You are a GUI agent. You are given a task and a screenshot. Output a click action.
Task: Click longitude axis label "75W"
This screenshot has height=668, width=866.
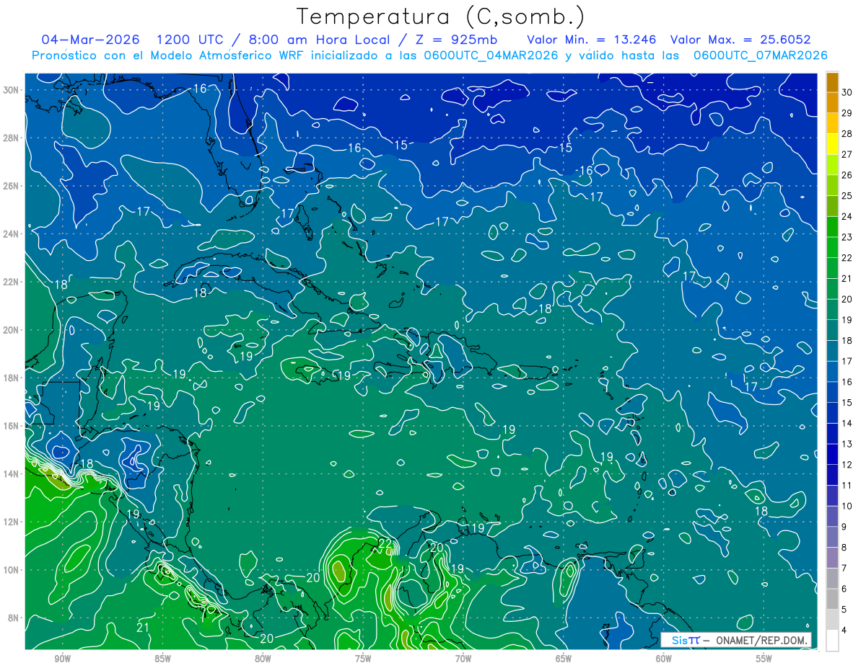coord(363,659)
